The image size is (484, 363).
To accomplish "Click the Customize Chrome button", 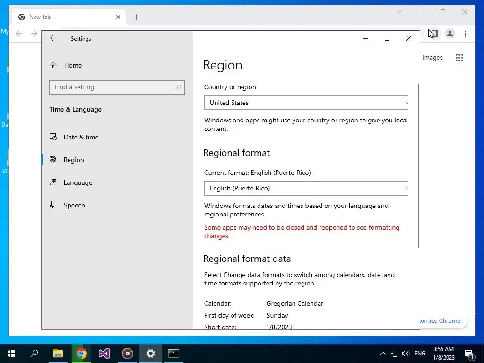I will 443,321.
